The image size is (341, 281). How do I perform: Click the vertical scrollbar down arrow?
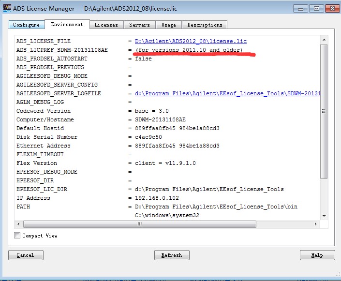tap(324, 216)
